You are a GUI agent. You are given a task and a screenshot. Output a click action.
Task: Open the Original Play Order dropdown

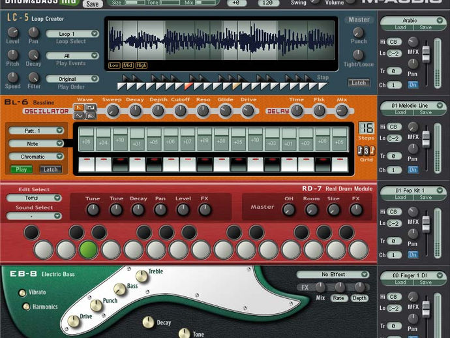pyautogui.click(x=72, y=79)
